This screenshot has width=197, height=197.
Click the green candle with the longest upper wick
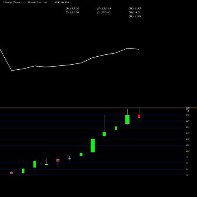tap(104, 134)
